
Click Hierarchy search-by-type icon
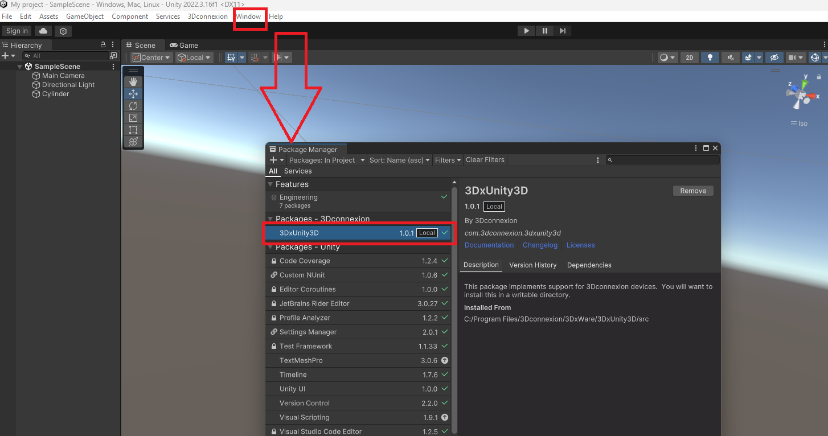tap(113, 56)
